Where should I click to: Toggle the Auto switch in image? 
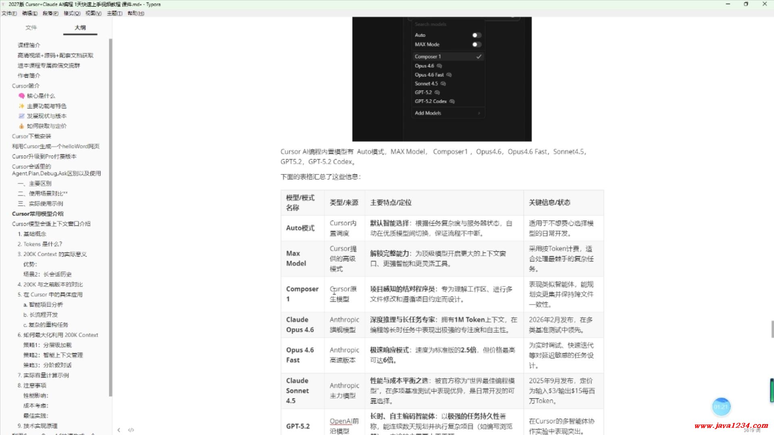pos(476,35)
